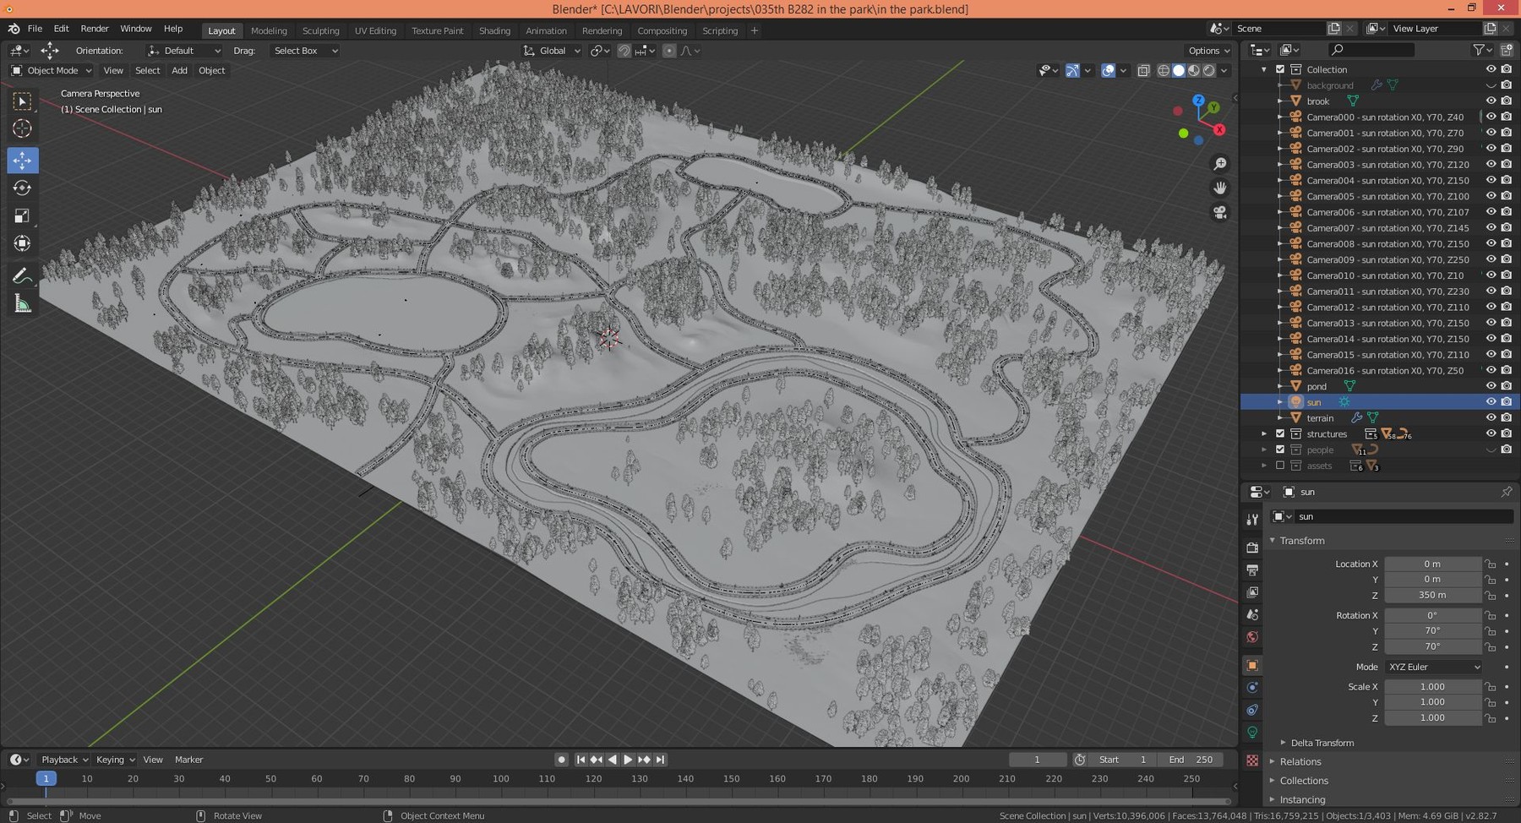Open the Object Mode dropdown
The image size is (1521, 823).
[52, 70]
